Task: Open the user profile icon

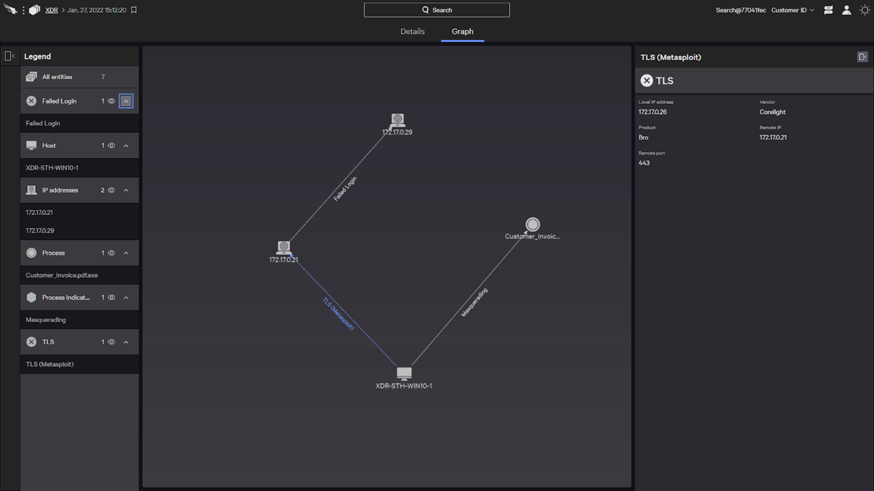Action: 847,10
